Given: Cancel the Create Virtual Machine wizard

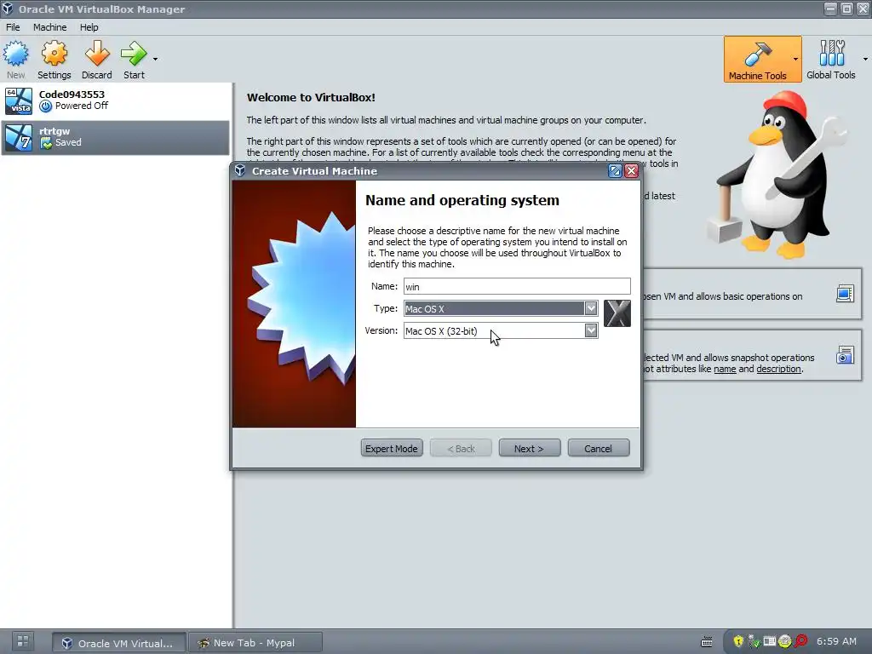Looking at the screenshot, I should 599,448.
